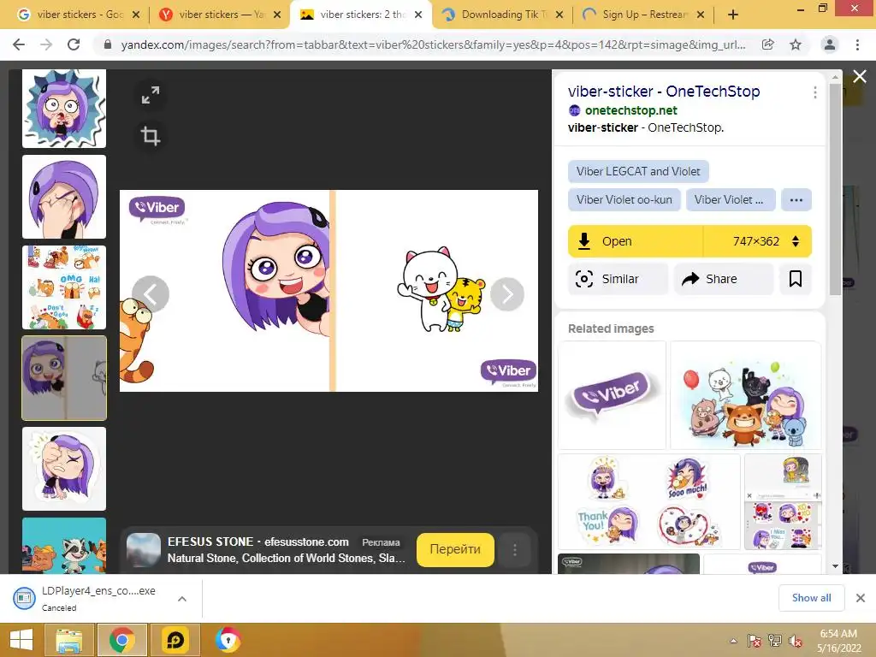Open the image in original size
Viewport: 876px width, 657px height.
(x=636, y=241)
